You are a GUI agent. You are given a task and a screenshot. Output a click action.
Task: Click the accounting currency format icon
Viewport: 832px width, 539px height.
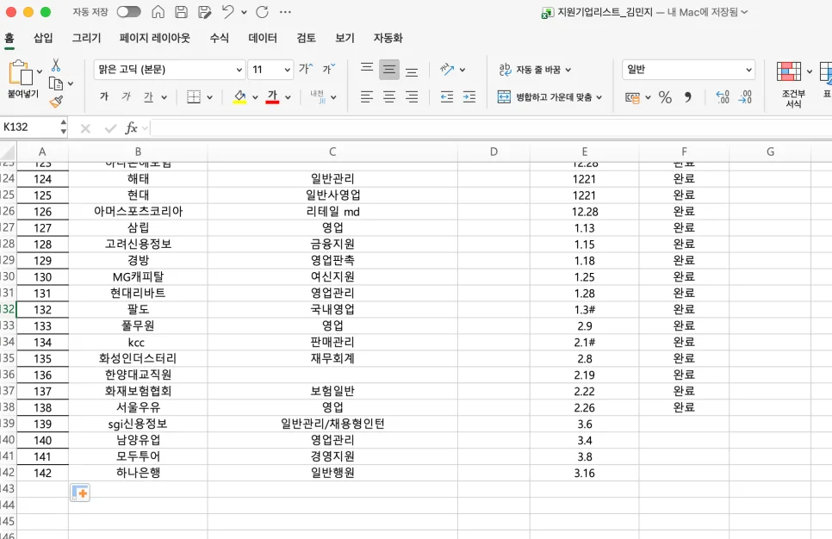click(x=632, y=97)
